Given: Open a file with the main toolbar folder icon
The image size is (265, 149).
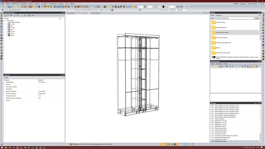Looking at the screenshot, I should 5,7.
